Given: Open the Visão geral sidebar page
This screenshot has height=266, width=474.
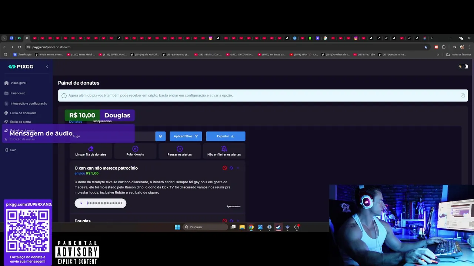Looking at the screenshot, I should pyautogui.click(x=15, y=83).
